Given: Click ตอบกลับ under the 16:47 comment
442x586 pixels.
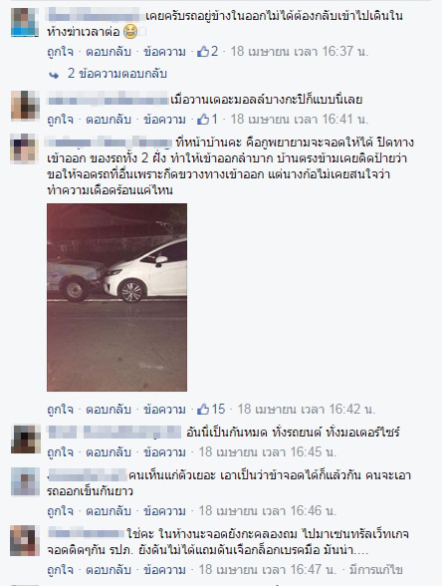Looking at the screenshot, I should 109,570.
